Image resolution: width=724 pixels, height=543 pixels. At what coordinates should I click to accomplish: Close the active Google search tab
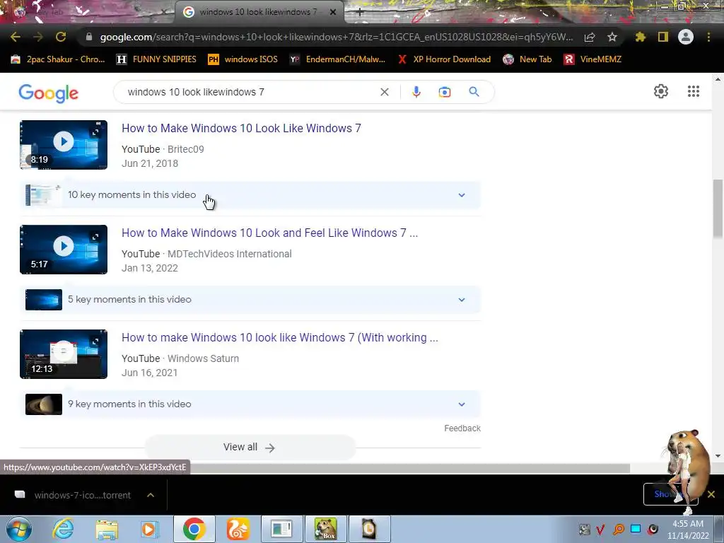[333, 13]
